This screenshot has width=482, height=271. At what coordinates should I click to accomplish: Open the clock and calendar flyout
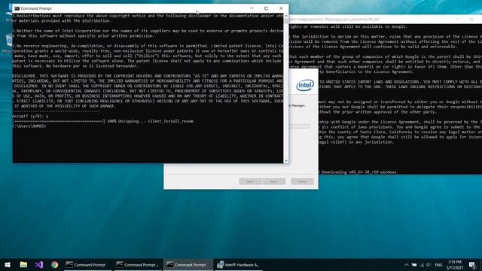[455, 264]
